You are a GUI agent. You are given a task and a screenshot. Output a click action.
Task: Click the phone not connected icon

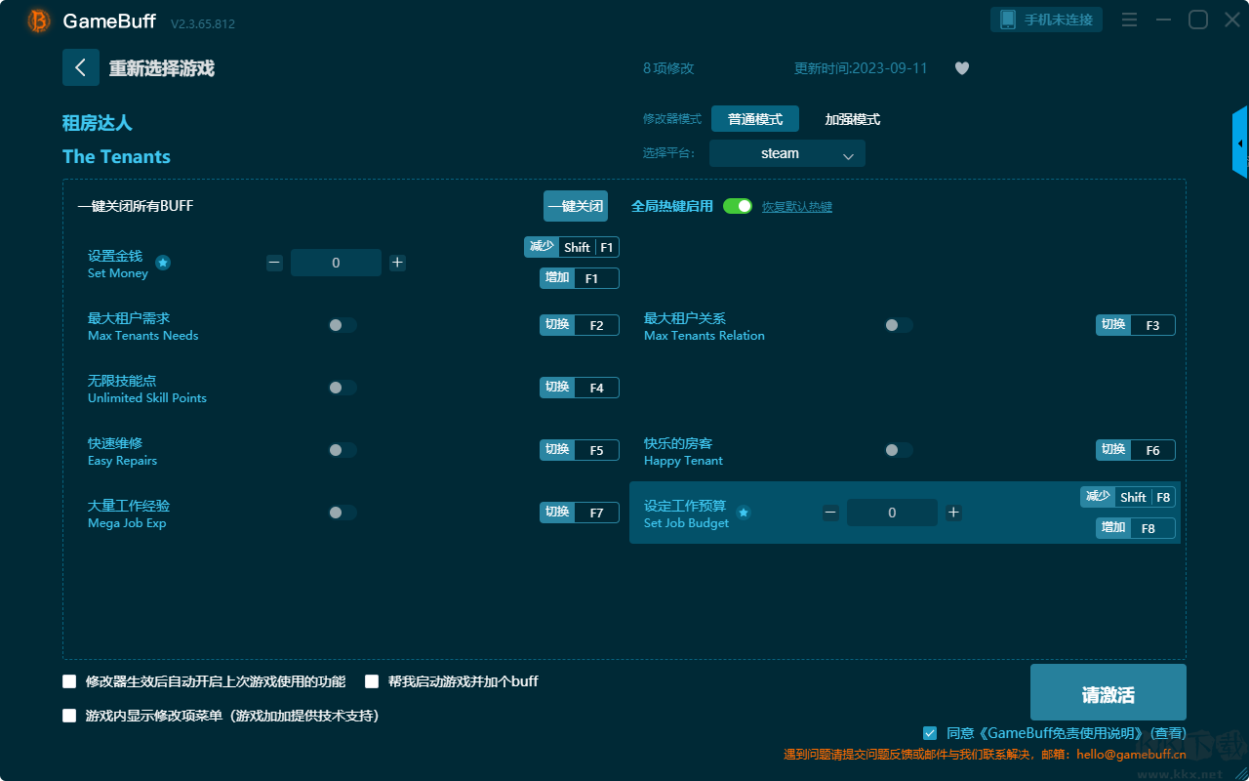pos(1008,20)
